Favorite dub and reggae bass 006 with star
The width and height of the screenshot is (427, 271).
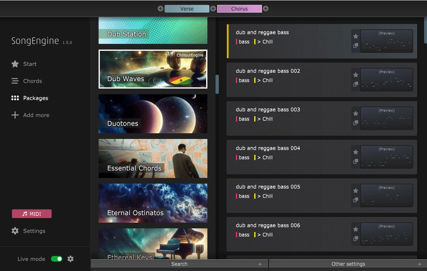(356, 229)
